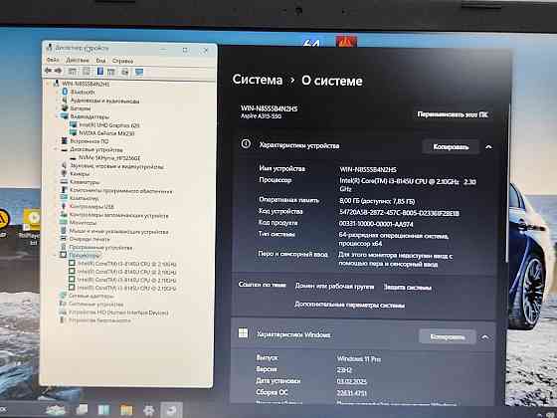
Task: Select the NVIDIA GeForce MX230 adapter icon
Action: click(74, 133)
